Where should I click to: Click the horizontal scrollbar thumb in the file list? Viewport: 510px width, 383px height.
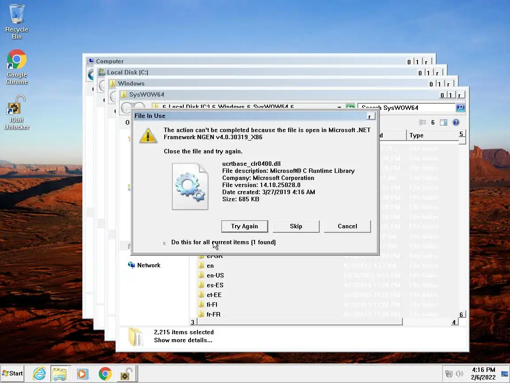[x=300, y=322]
